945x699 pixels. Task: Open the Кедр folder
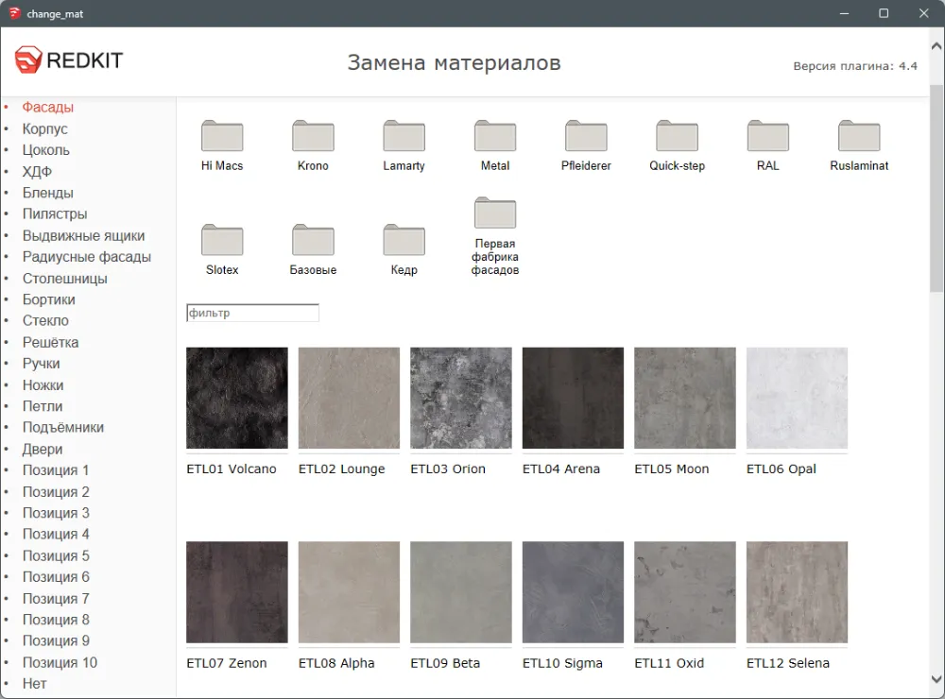coord(404,241)
